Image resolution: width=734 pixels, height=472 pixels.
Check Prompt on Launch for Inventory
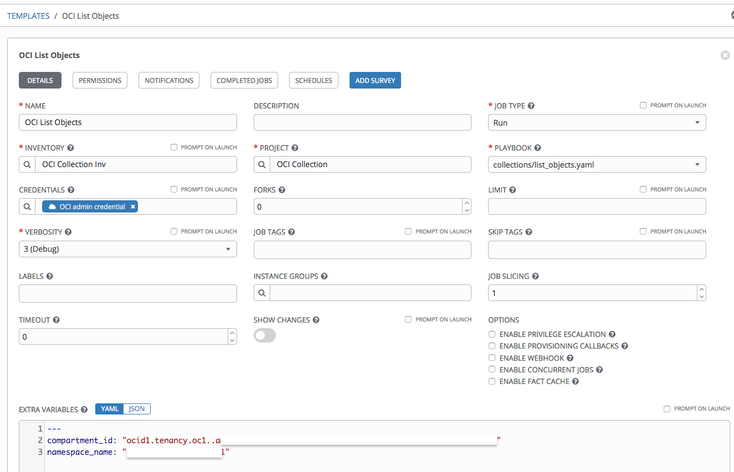(x=173, y=147)
